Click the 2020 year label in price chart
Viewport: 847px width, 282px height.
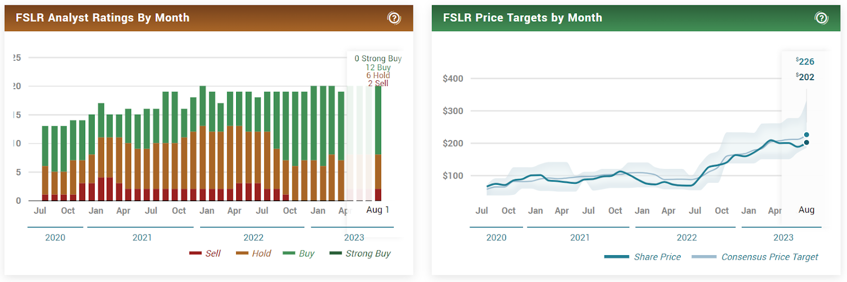point(496,238)
